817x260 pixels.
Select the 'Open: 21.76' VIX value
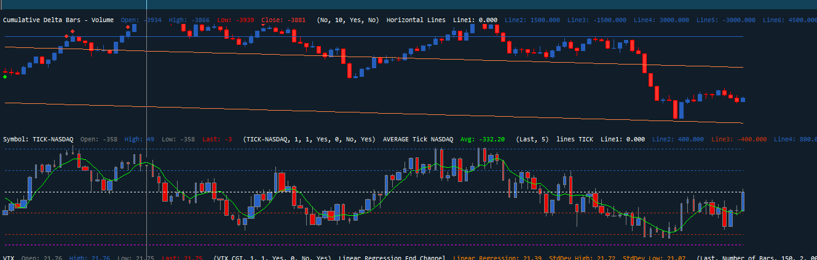42,257
